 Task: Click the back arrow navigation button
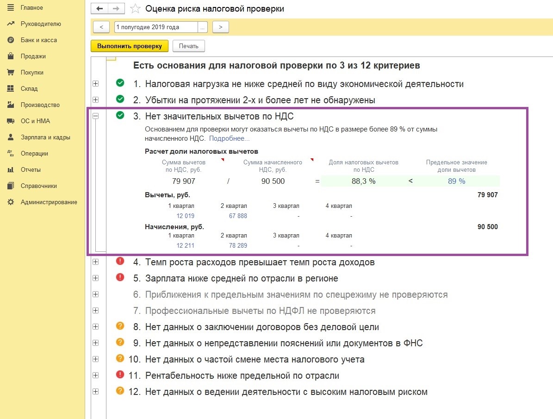tap(100, 9)
